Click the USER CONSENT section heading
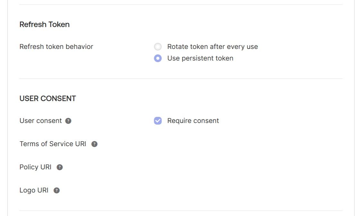 tap(48, 99)
